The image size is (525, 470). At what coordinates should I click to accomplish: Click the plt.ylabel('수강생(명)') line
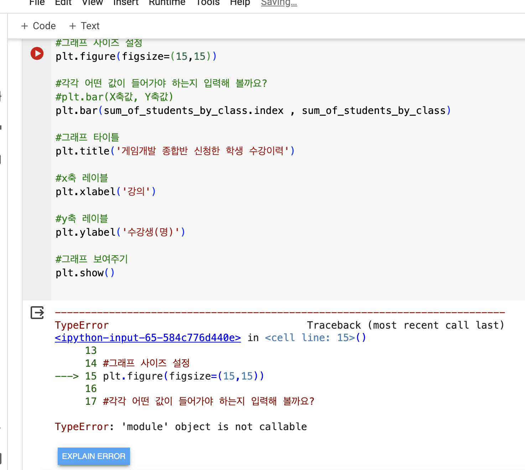[120, 232]
